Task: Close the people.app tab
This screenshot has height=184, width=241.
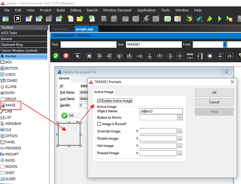Action: [x=96, y=29]
